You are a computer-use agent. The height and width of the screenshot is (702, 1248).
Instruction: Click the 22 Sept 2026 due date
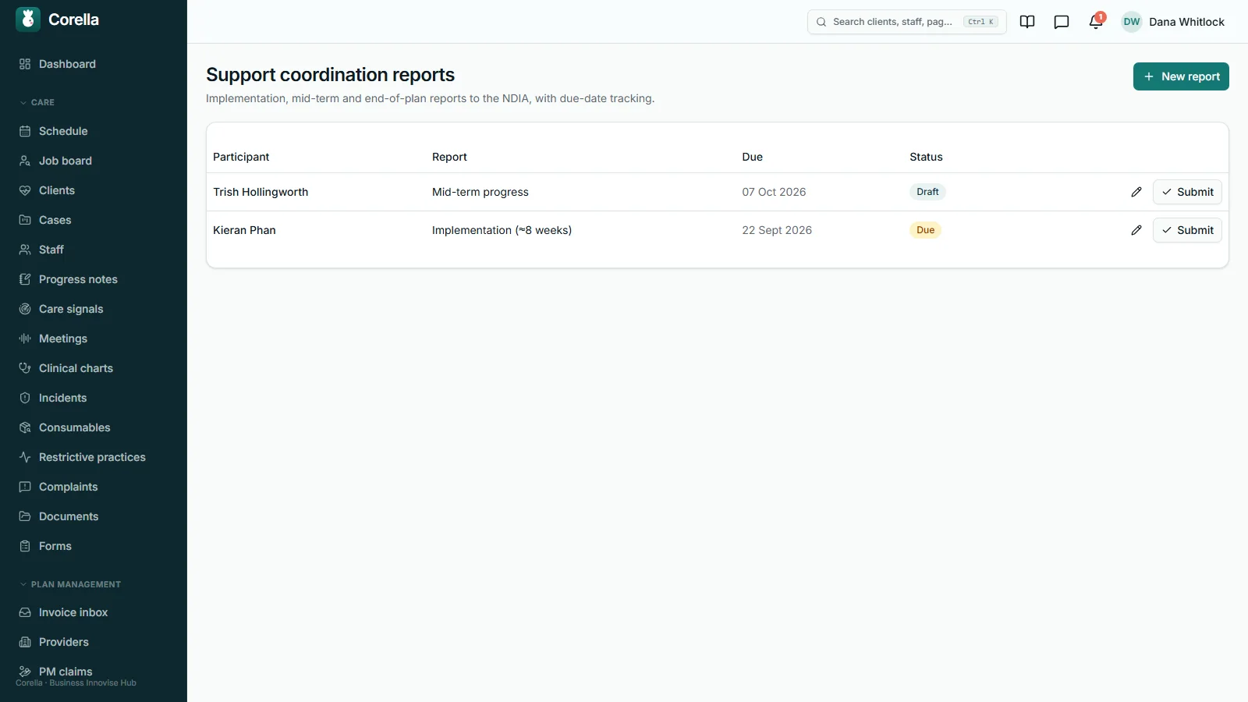(x=777, y=230)
